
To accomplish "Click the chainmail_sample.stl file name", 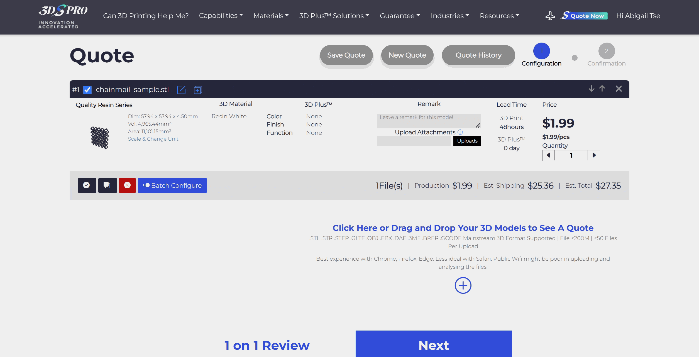I will 132,89.
